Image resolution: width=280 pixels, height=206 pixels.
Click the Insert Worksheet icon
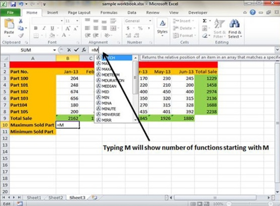[94, 197]
